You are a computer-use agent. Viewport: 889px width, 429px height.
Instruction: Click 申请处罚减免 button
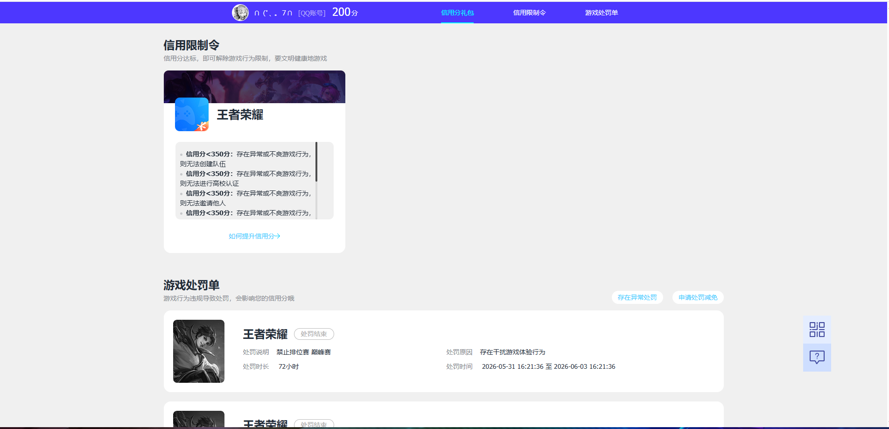tap(698, 297)
